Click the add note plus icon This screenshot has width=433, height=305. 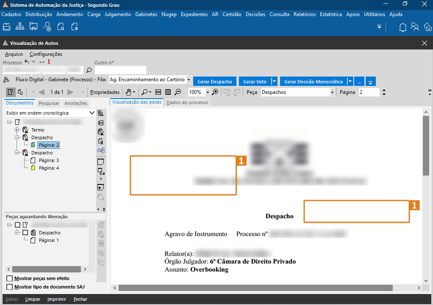tap(100, 187)
